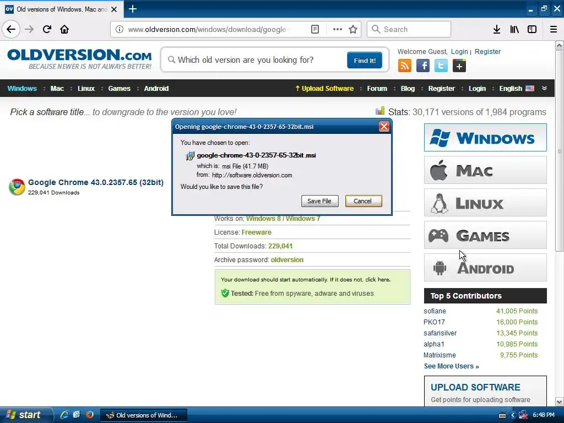Open the Mac nav menu item

pos(57,89)
